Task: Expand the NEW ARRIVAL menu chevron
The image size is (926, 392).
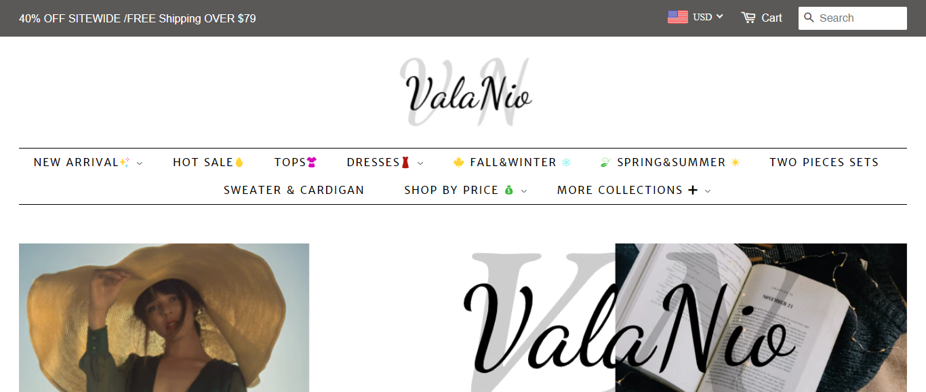Action: [140, 163]
